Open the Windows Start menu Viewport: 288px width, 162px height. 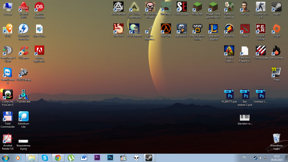(x=5, y=158)
